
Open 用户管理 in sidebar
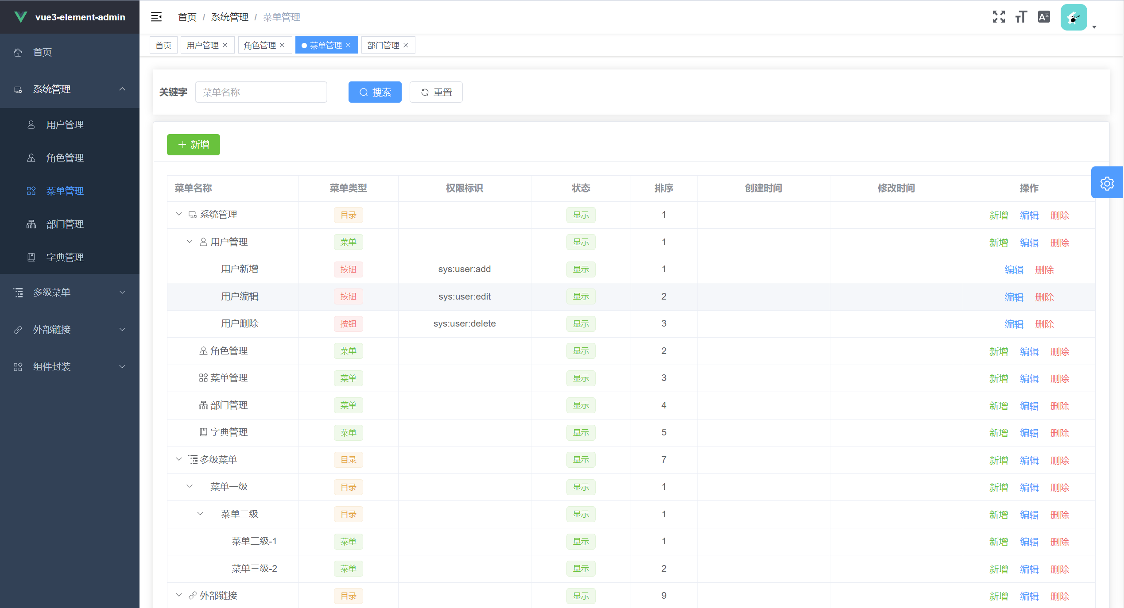point(70,125)
